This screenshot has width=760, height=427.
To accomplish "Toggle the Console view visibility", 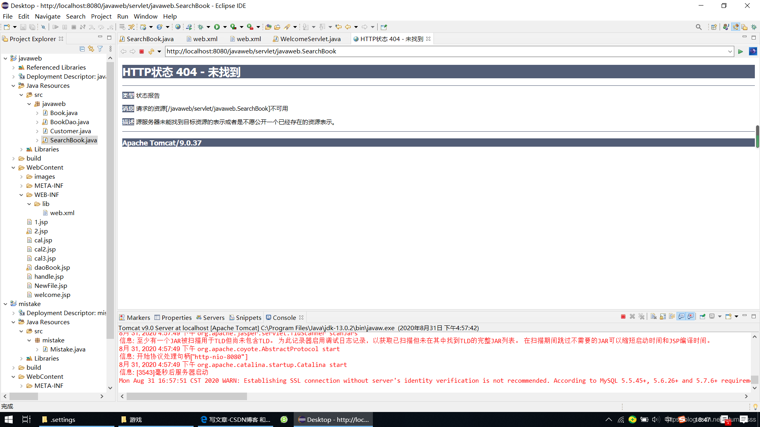I will click(284, 317).
